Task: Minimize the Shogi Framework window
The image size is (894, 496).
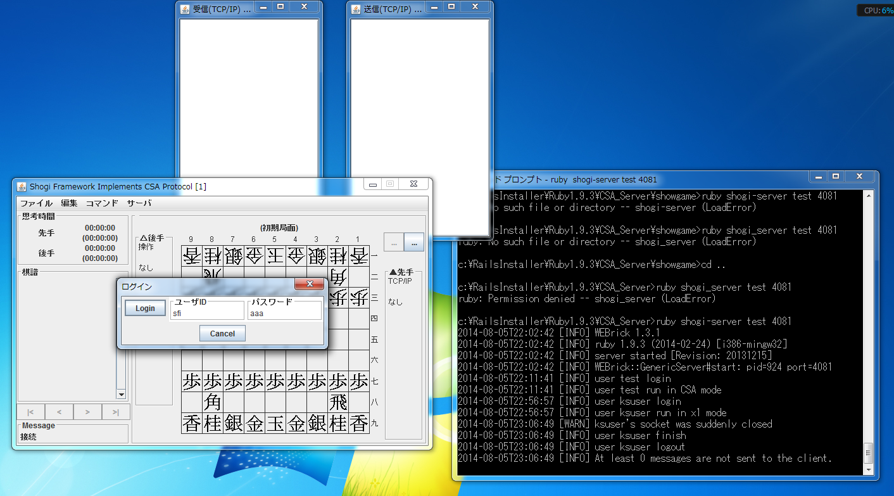Action: tap(373, 184)
